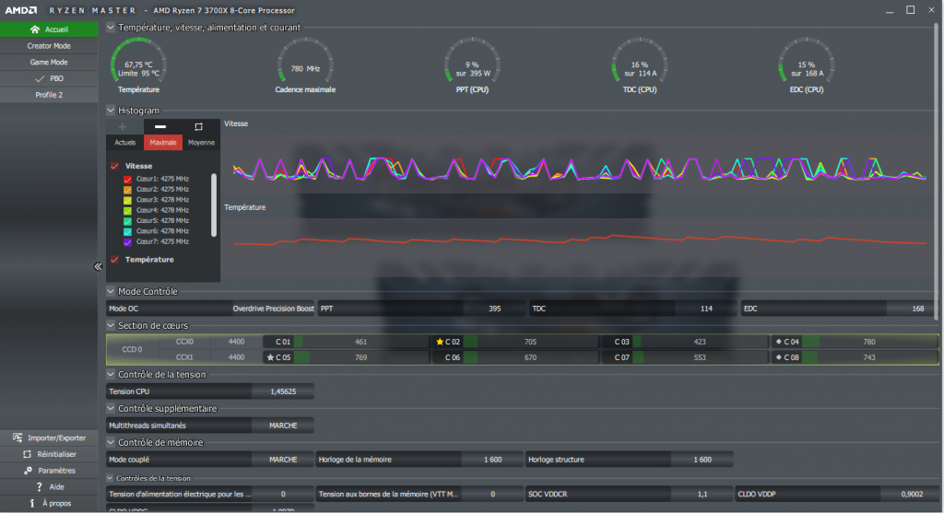Toggle the Cœur1 red checkbox
This screenshot has width=944, height=513.
[127, 180]
